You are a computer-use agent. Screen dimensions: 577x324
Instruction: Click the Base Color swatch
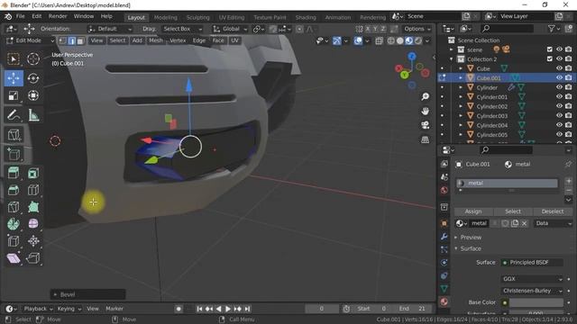click(x=536, y=302)
